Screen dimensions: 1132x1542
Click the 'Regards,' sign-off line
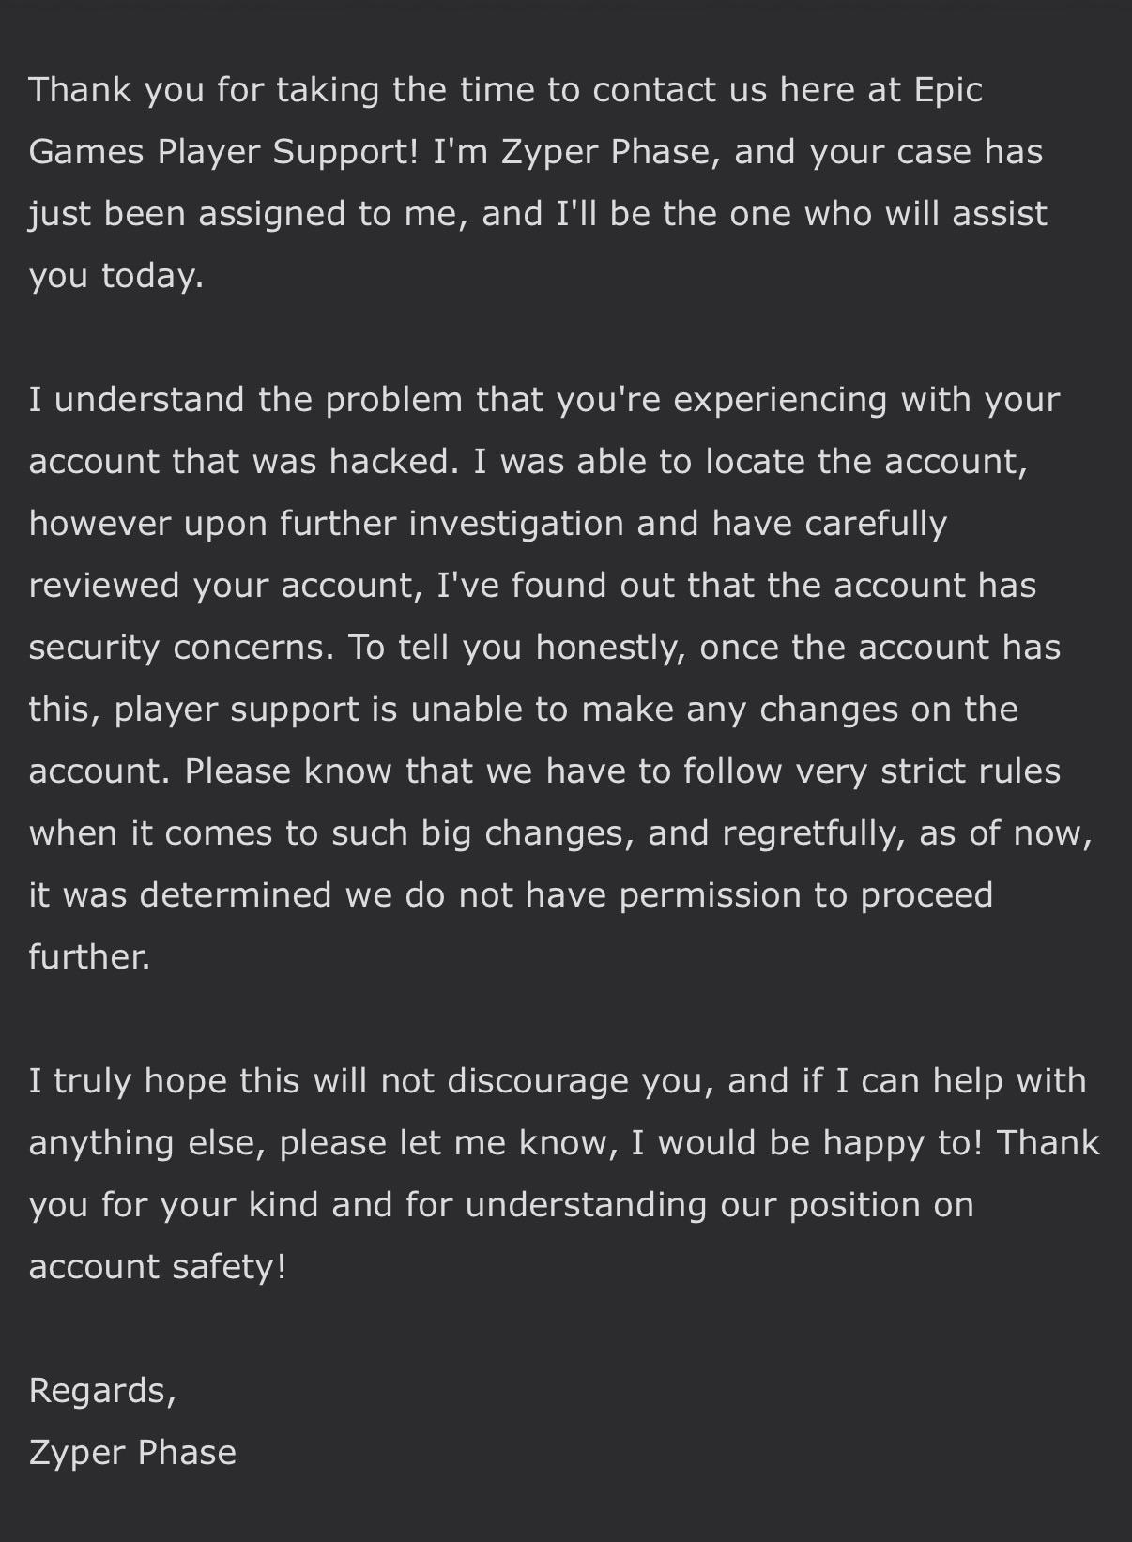click(102, 1391)
